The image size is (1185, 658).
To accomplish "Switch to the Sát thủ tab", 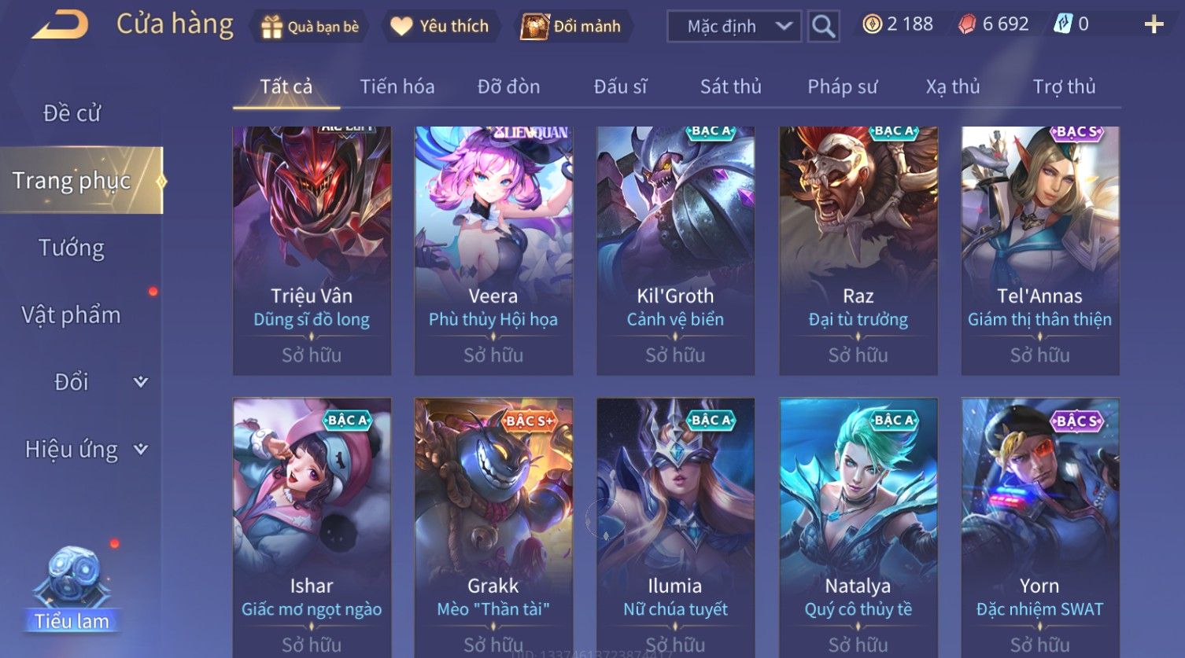I will click(x=730, y=86).
